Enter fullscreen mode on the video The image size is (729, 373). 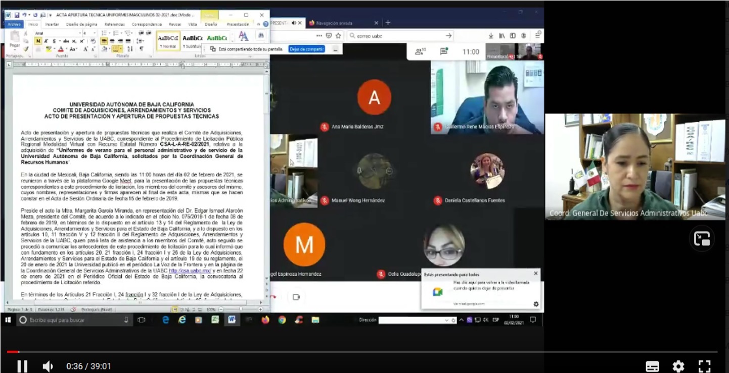[704, 366]
